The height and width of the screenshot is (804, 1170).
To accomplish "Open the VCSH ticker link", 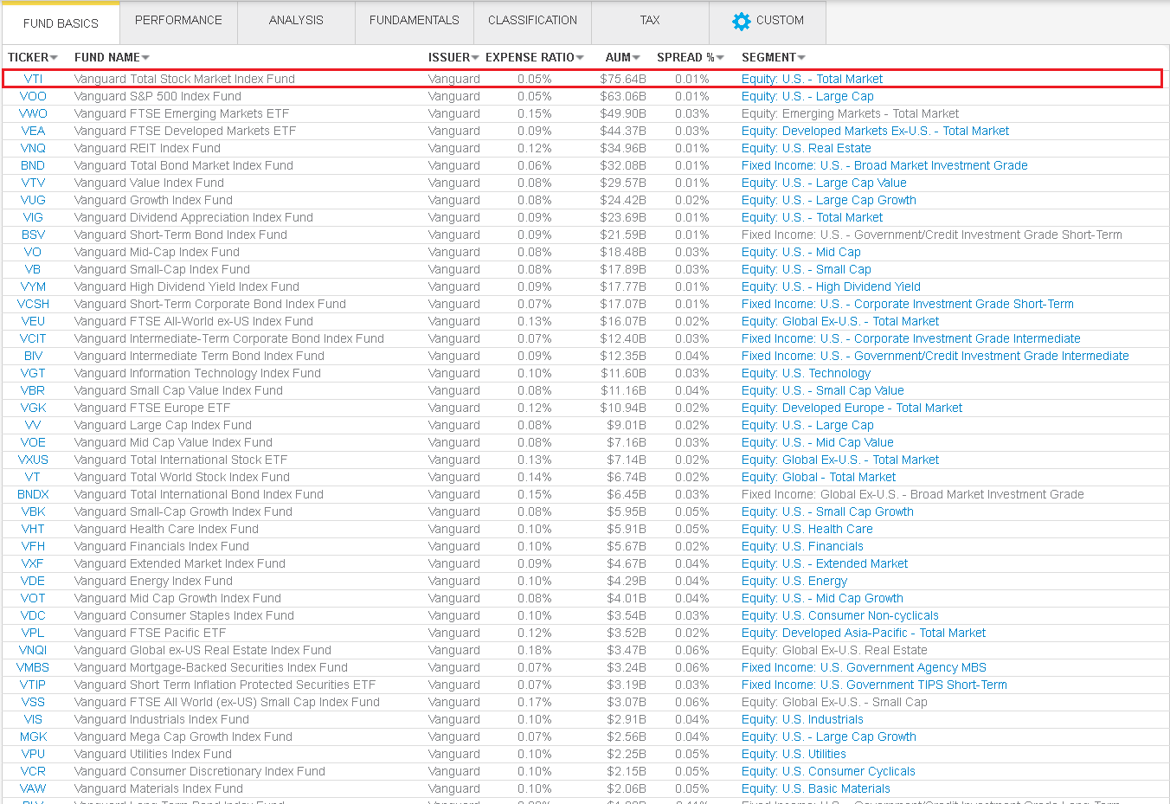I will (33, 304).
